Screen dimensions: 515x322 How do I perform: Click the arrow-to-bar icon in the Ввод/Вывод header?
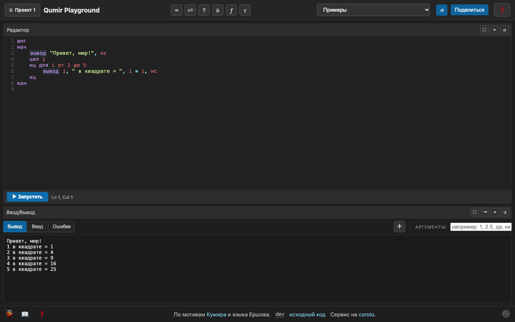pyautogui.click(x=485, y=212)
